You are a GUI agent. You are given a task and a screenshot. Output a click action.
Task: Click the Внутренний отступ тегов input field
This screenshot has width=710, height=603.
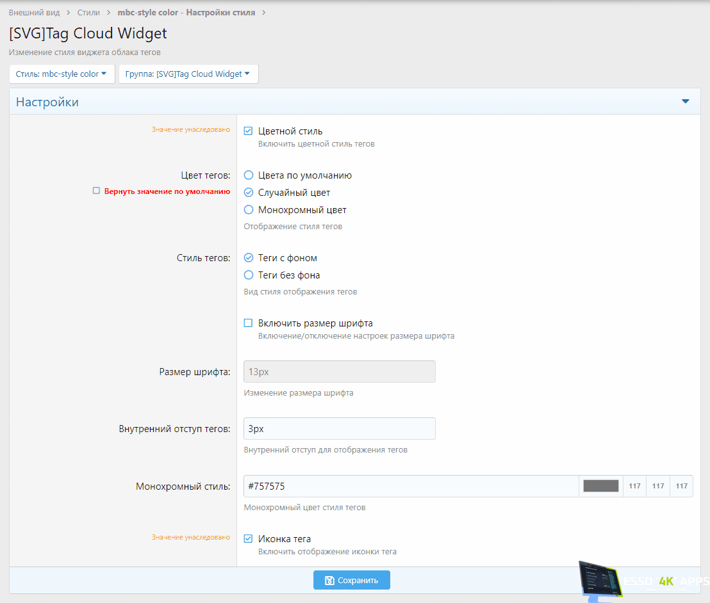(x=339, y=429)
